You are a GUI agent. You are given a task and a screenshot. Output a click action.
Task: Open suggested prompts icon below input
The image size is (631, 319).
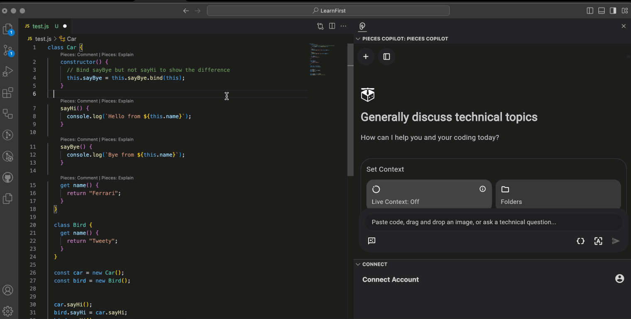pos(372,241)
